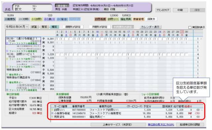Click the swatch beside first 福祉用具ビー
Viewport: 212px width, 130px height.
tap(7, 75)
